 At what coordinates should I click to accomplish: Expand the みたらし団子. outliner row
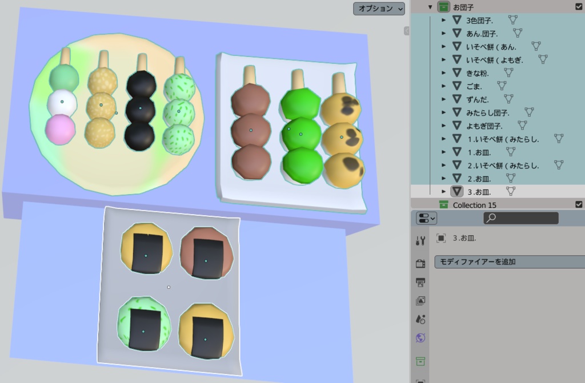(443, 112)
